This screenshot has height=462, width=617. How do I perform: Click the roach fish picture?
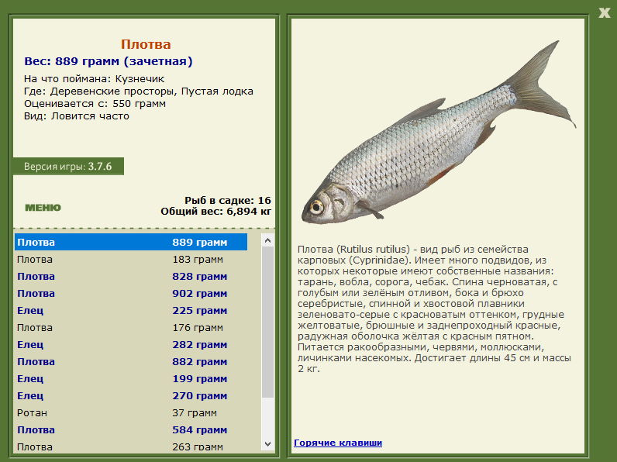(x=439, y=133)
